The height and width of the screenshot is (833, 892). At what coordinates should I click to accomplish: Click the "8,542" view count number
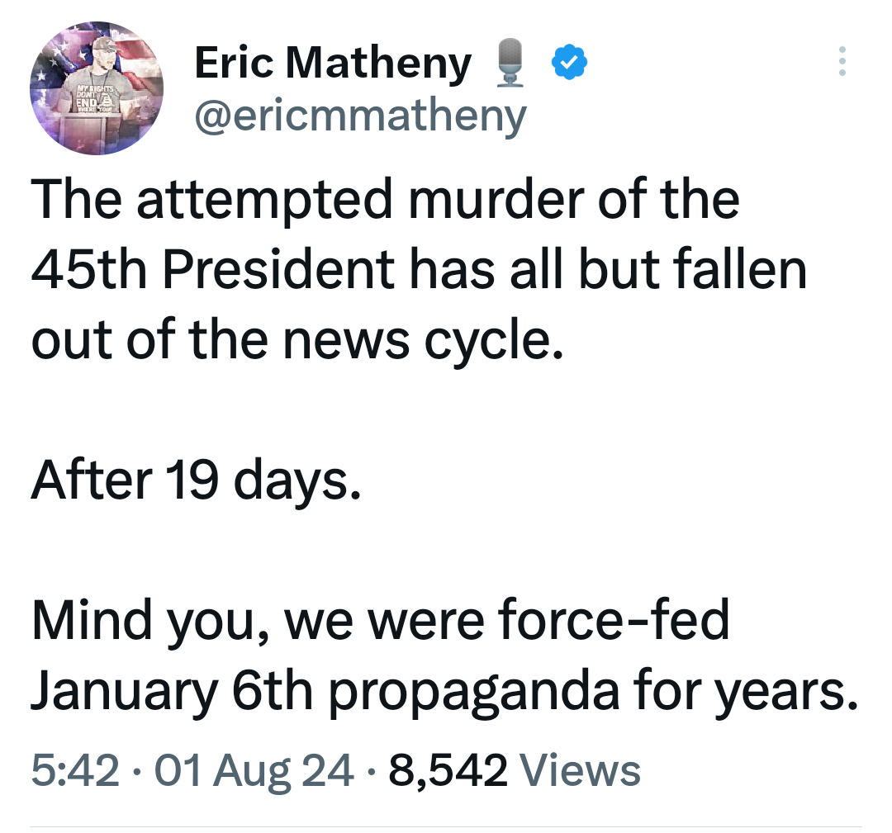447,770
